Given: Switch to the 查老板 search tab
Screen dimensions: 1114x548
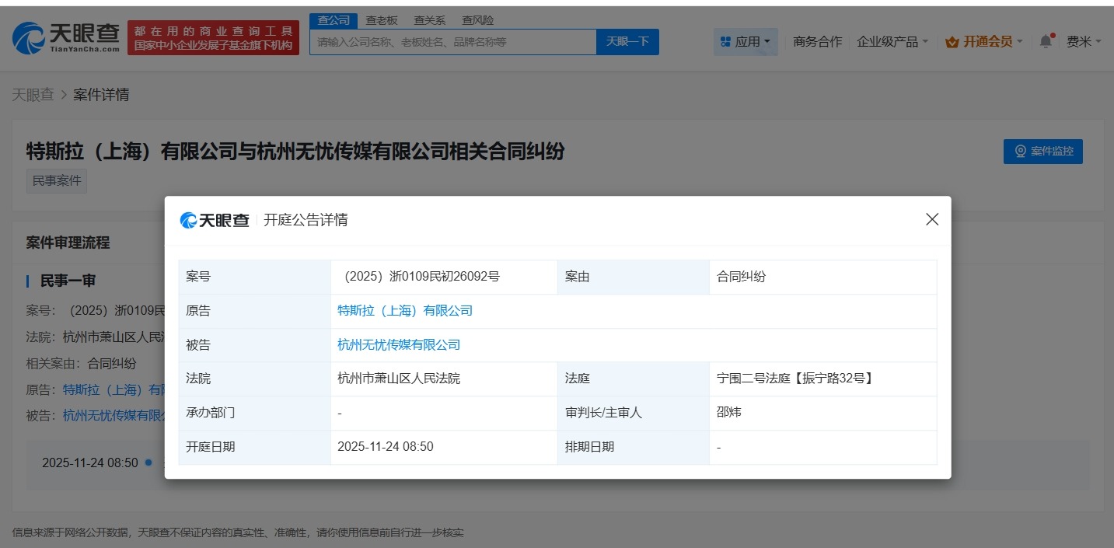Looking at the screenshot, I should [380, 19].
